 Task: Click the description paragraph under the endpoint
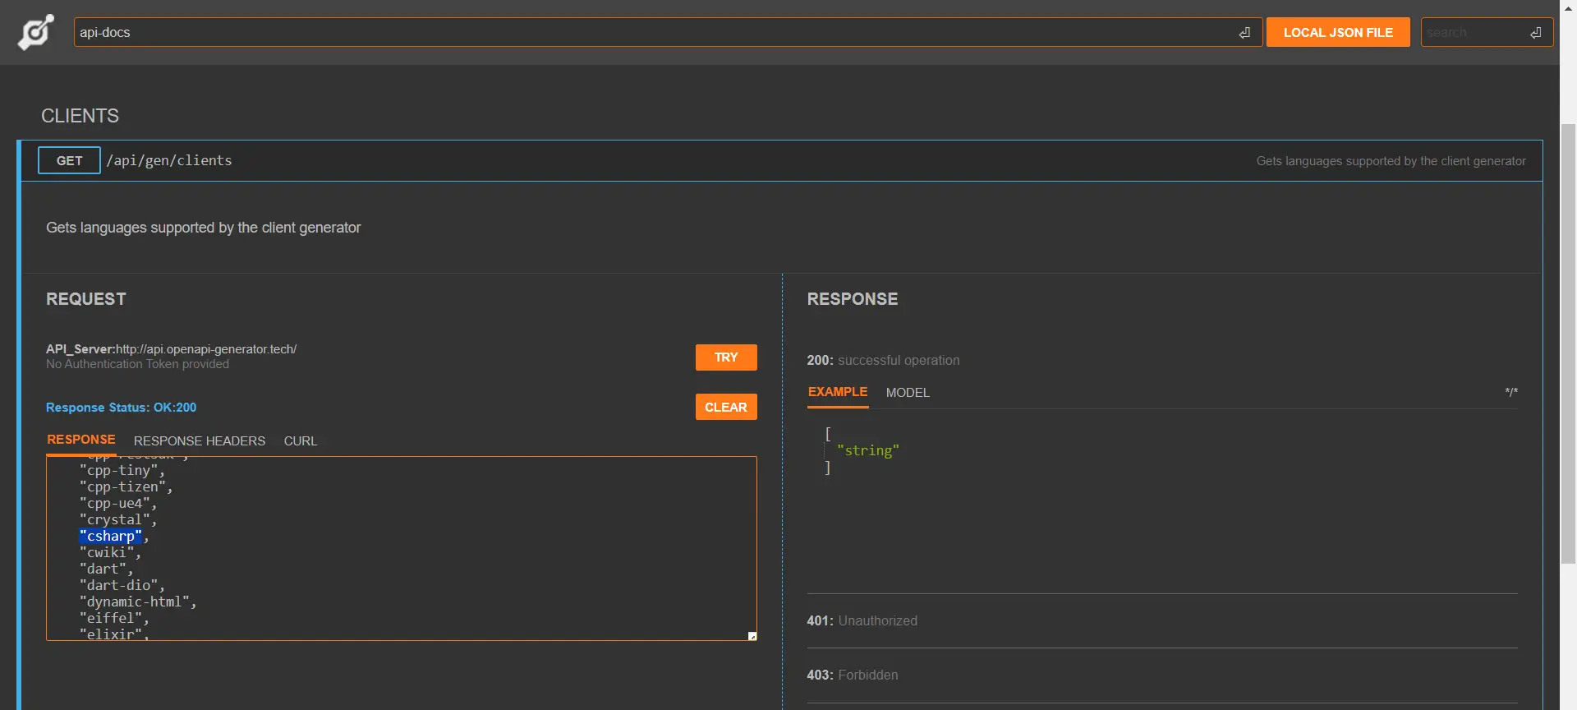coord(203,228)
